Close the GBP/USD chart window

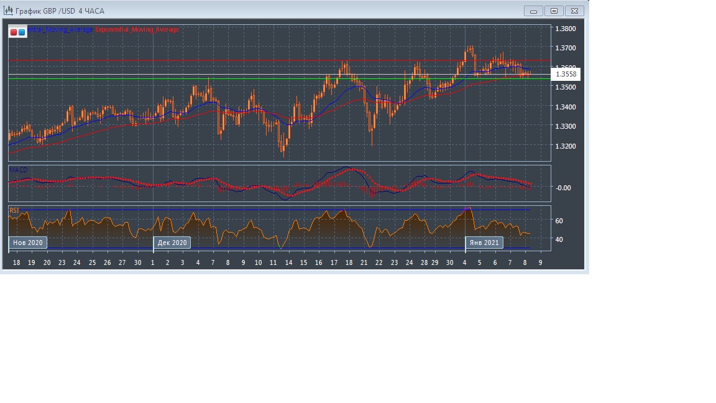pyautogui.click(x=575, y=11)
